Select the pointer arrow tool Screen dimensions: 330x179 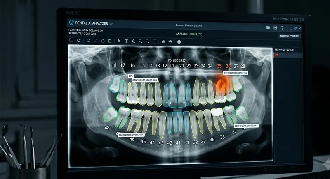[119, 41]
